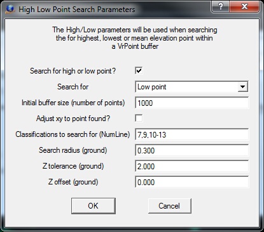This screenshot has height=232, width=264.
Task: Click the 'Z tolerance (ground)' label
Action: point(73,166)
